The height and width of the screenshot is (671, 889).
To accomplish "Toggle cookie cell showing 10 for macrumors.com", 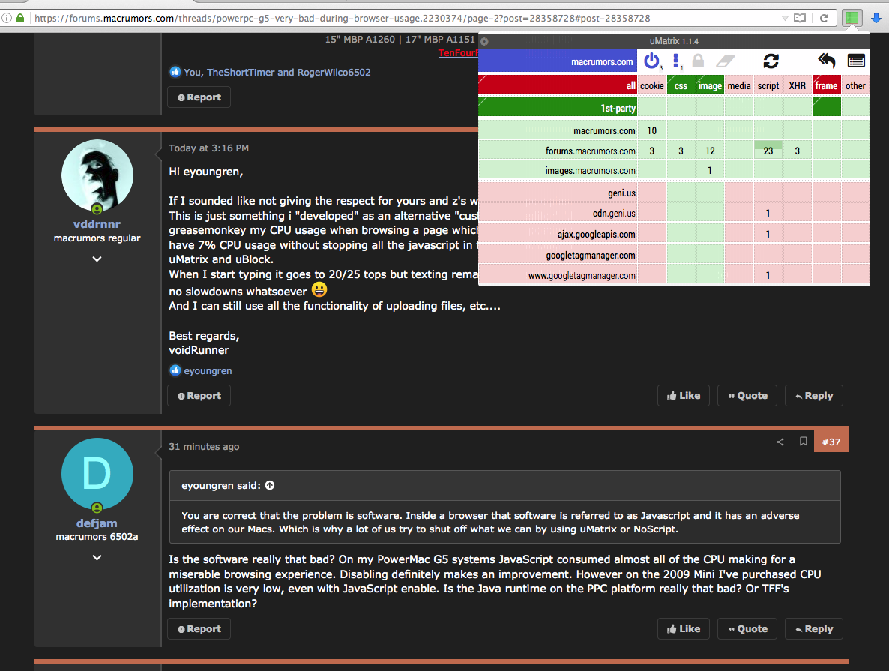I will (x=652, y=130).
